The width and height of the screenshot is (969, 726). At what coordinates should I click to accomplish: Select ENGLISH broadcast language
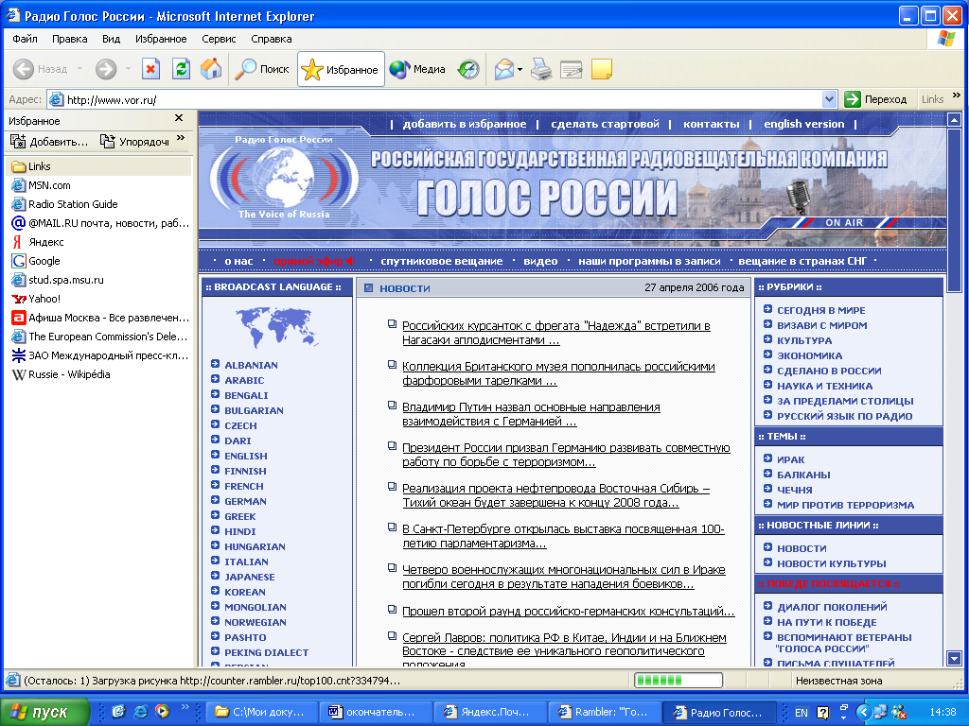point(246,456)
